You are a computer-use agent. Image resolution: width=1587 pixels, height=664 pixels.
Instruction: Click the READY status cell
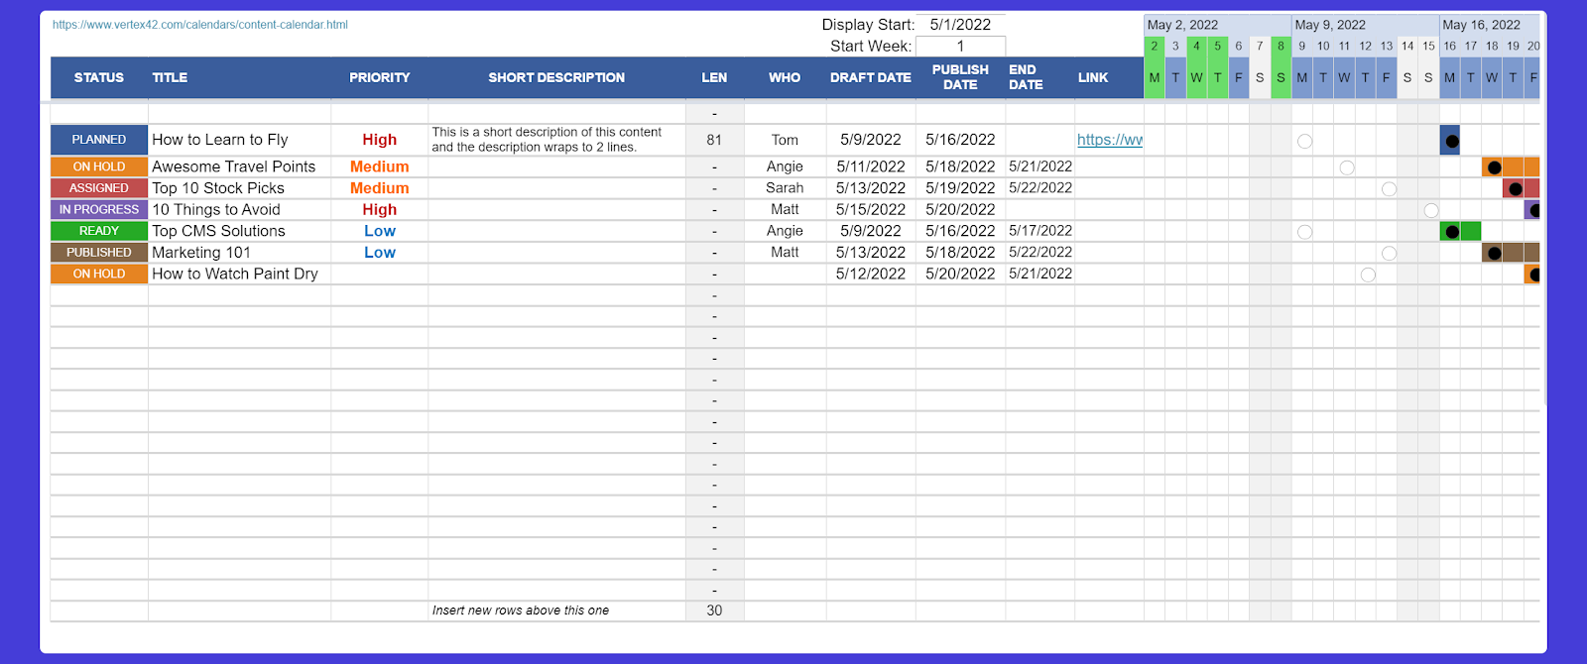coord(99,231)
